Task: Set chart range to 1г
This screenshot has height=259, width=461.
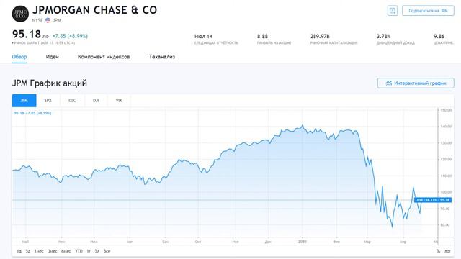Action: [x=89, y=251]
